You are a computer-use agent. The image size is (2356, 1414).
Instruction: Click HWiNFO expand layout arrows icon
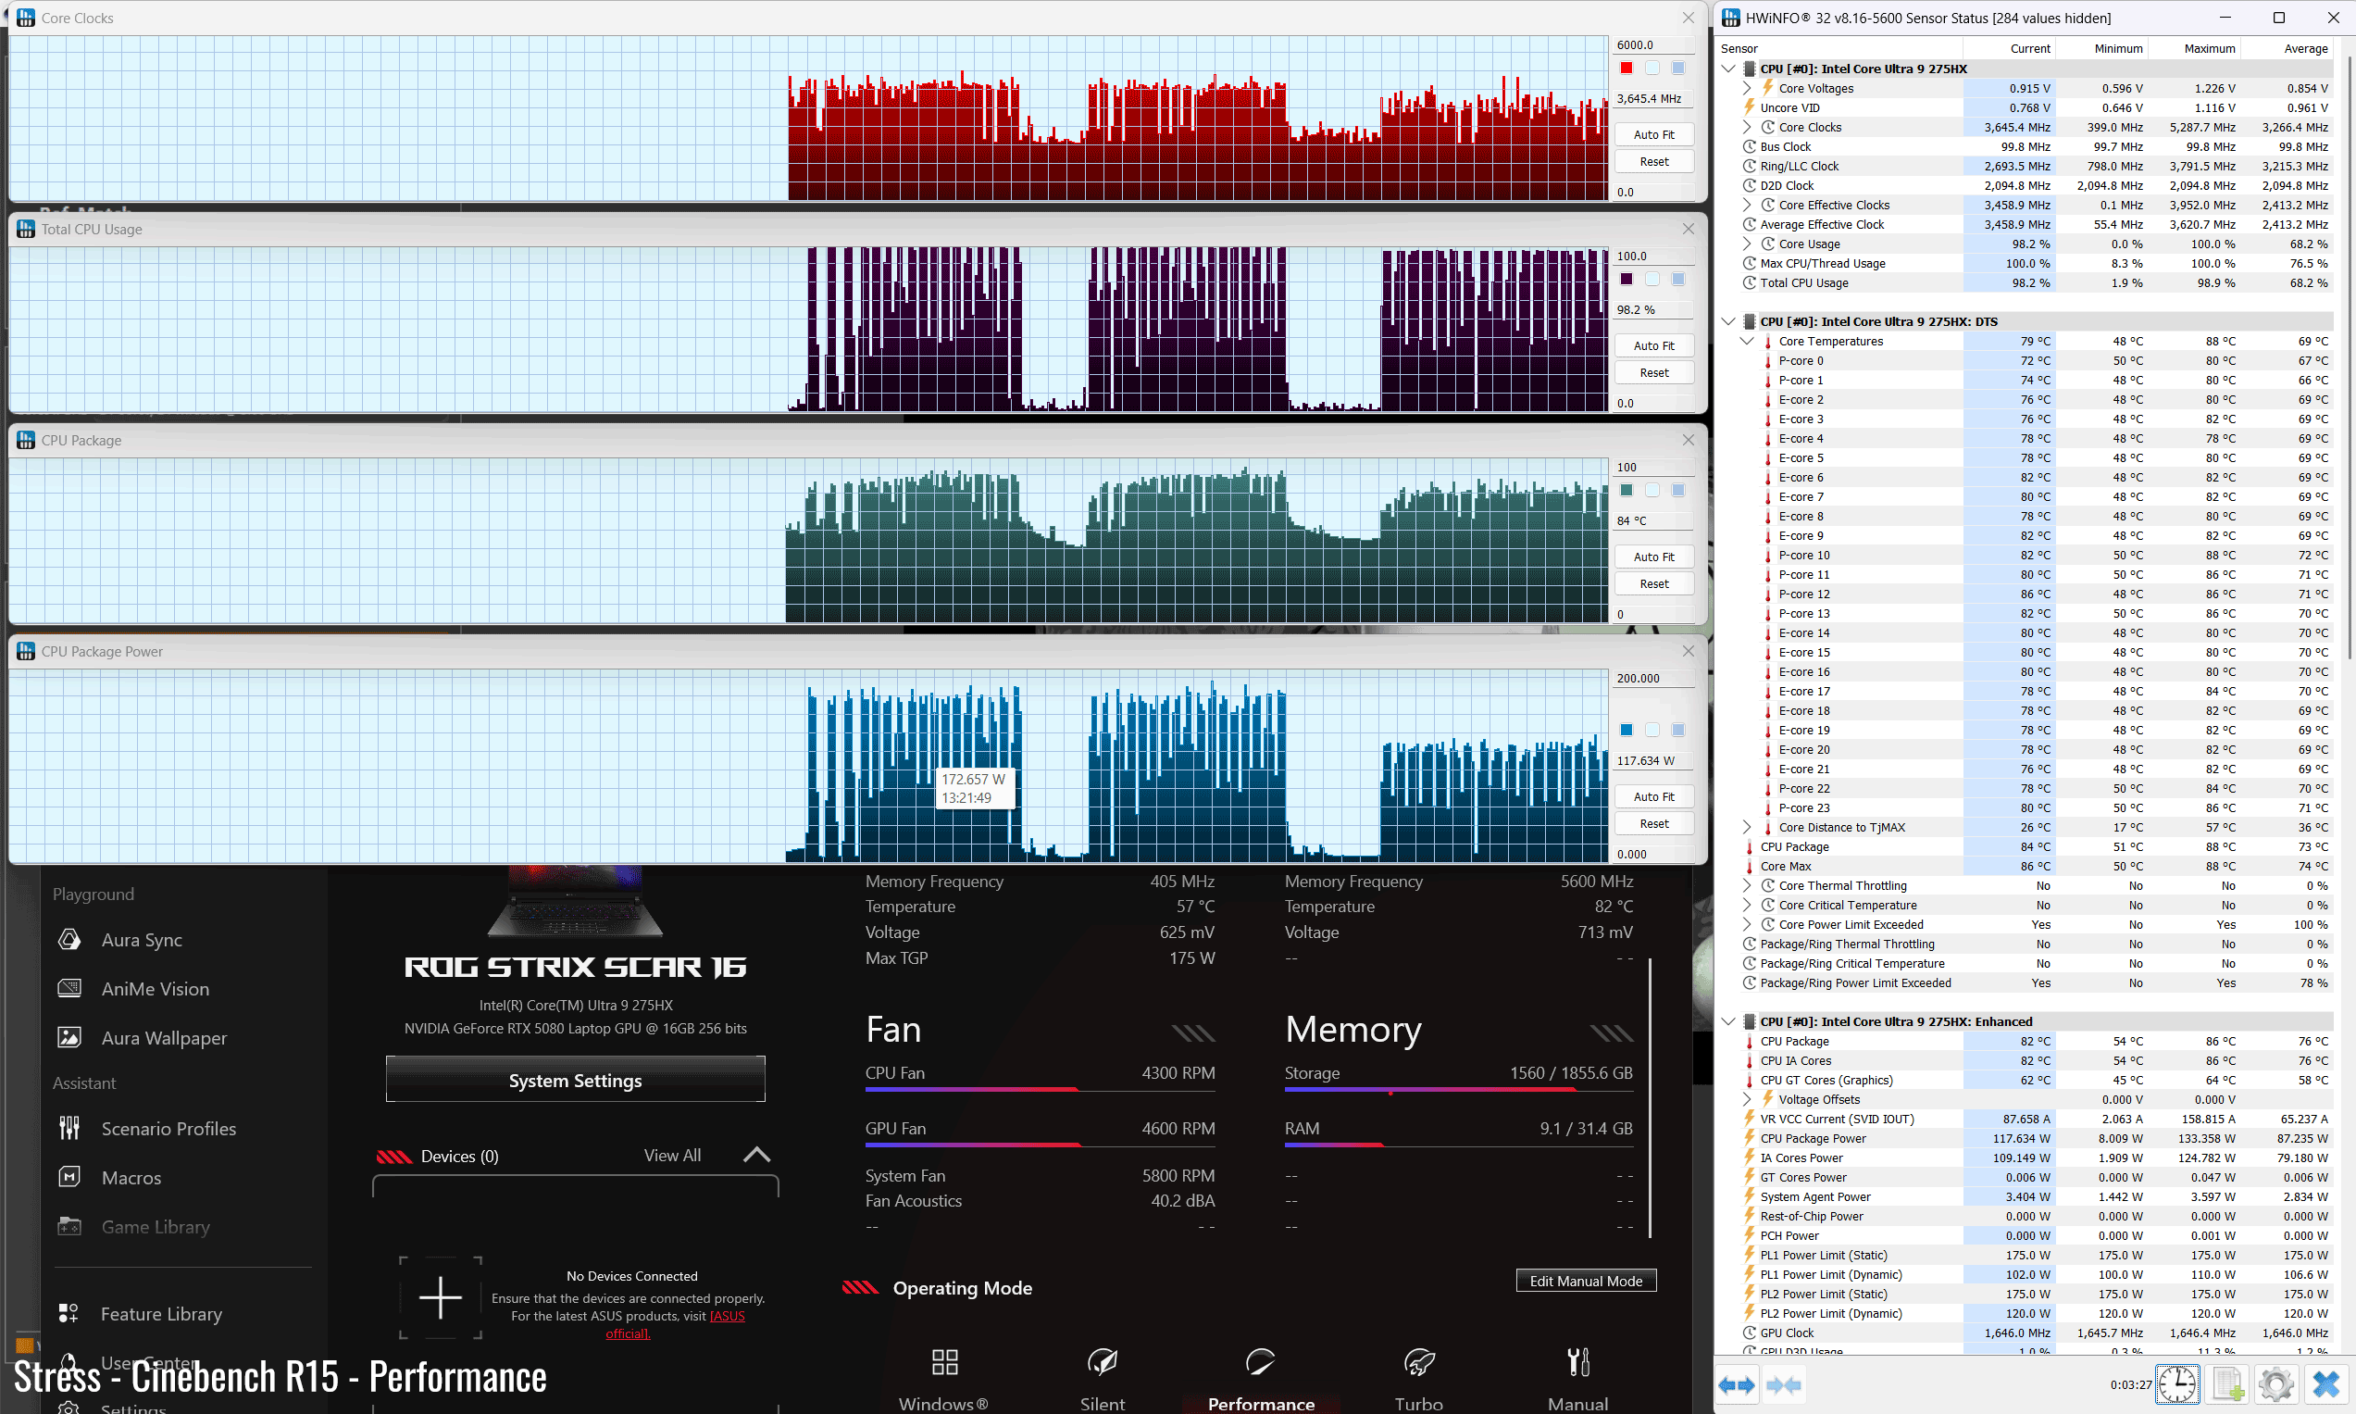1737,1384
